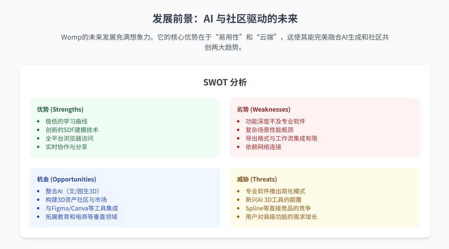
Task: Select the 威胁 (Threats) card heading
Action: [x=257, y=179]
